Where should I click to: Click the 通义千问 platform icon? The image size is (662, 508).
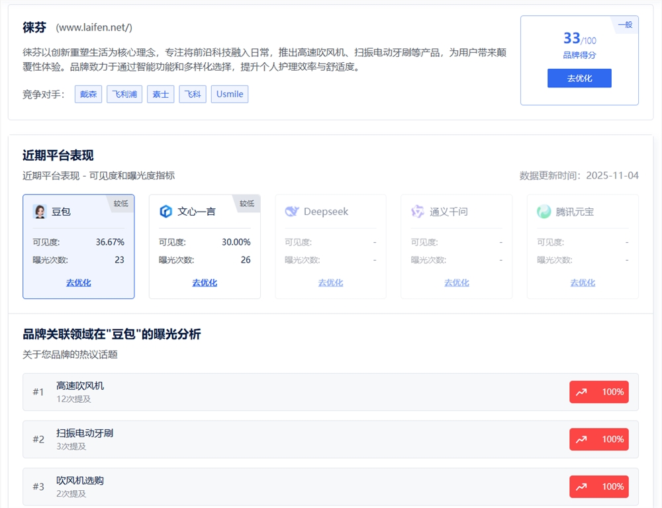pyautogui.click(x=417, y=210)
